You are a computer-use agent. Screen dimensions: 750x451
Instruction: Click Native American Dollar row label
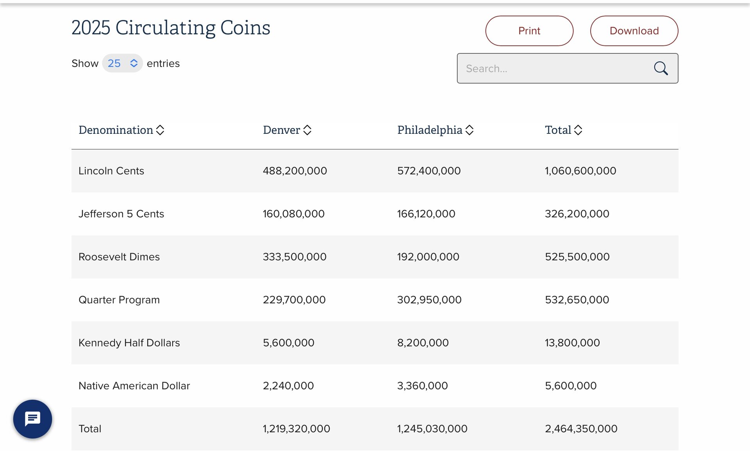pyautogui.click(x=134, y=385)
